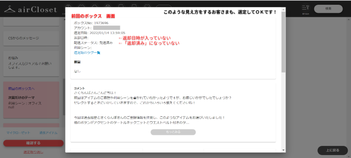Expand comment with もっとみる button

pyautogui.click(x=173, y=132)
